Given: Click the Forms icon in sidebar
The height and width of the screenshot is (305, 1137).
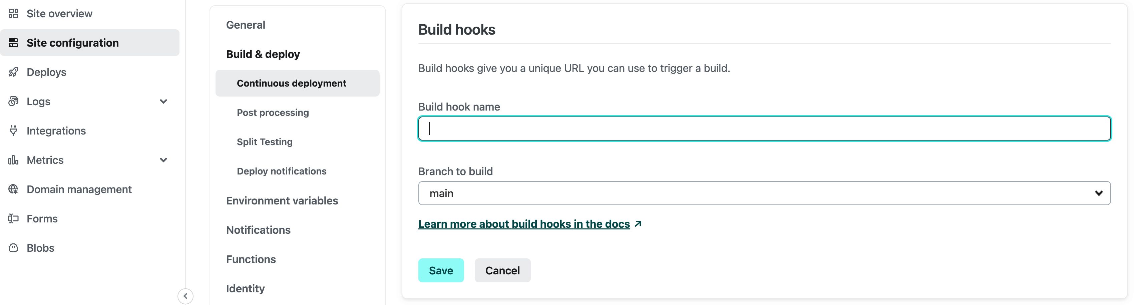Looking at the screenshot, I should (x=13, y=218).
